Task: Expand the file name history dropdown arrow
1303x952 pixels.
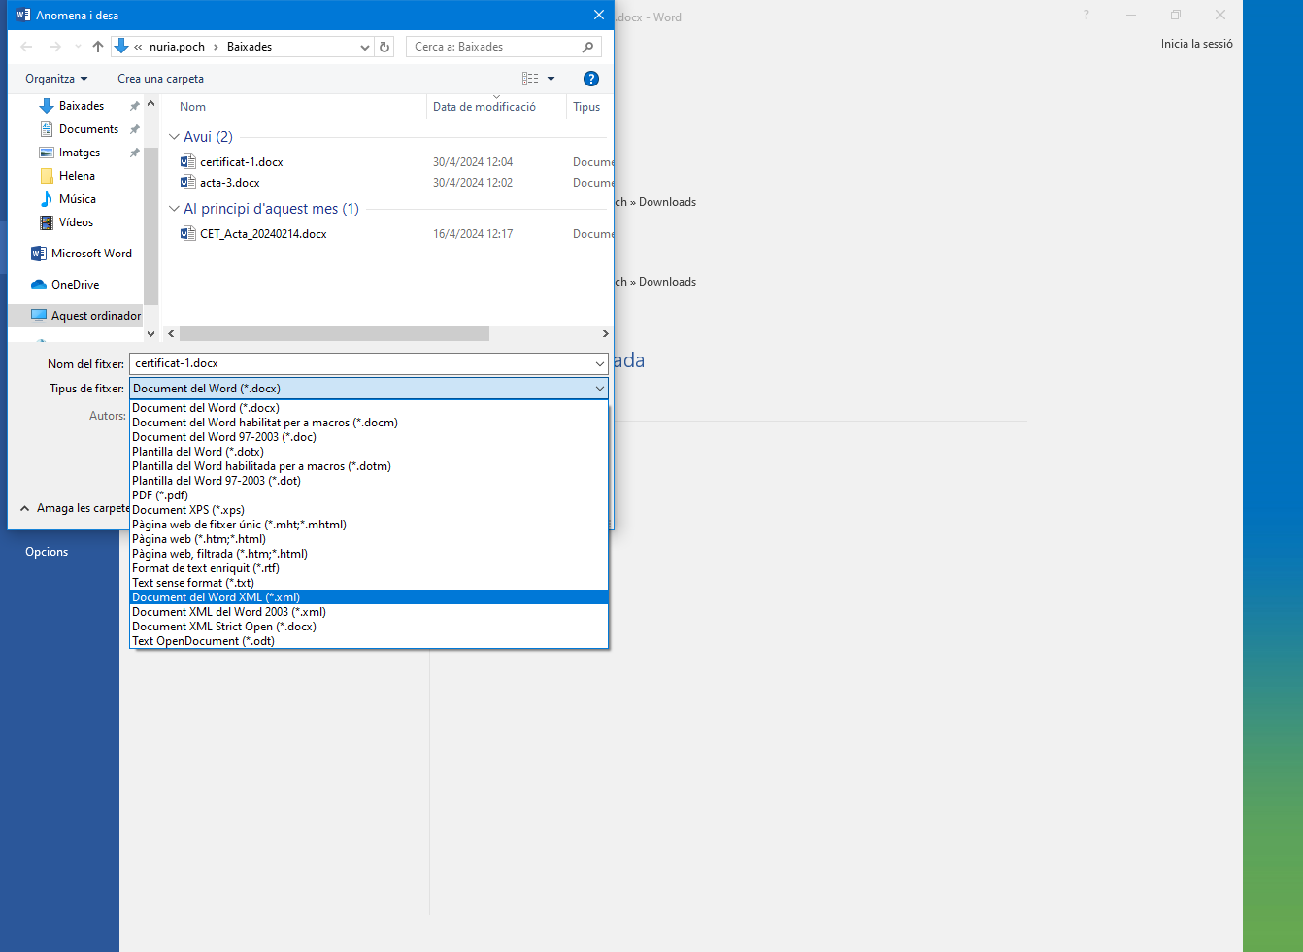Action: 599,363
